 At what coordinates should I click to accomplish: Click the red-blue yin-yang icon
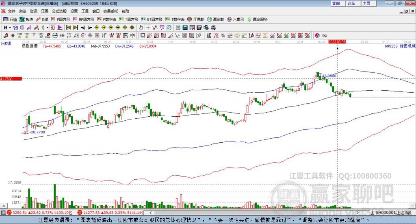[x=317, y=35]
